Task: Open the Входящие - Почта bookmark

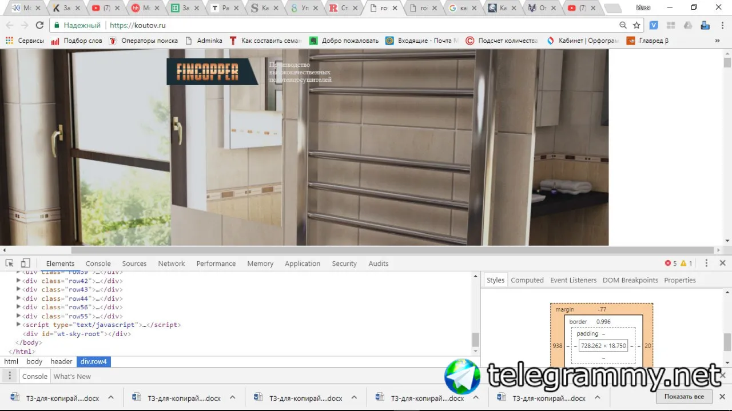Action: (422, 41)
